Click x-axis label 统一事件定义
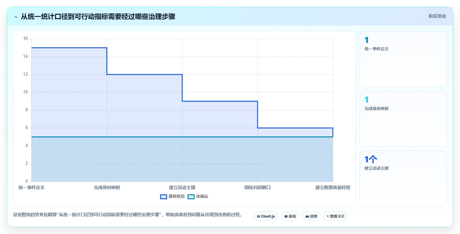Viewport: 460px width, 234px height. pyautogui.click(x=32, y=187)
